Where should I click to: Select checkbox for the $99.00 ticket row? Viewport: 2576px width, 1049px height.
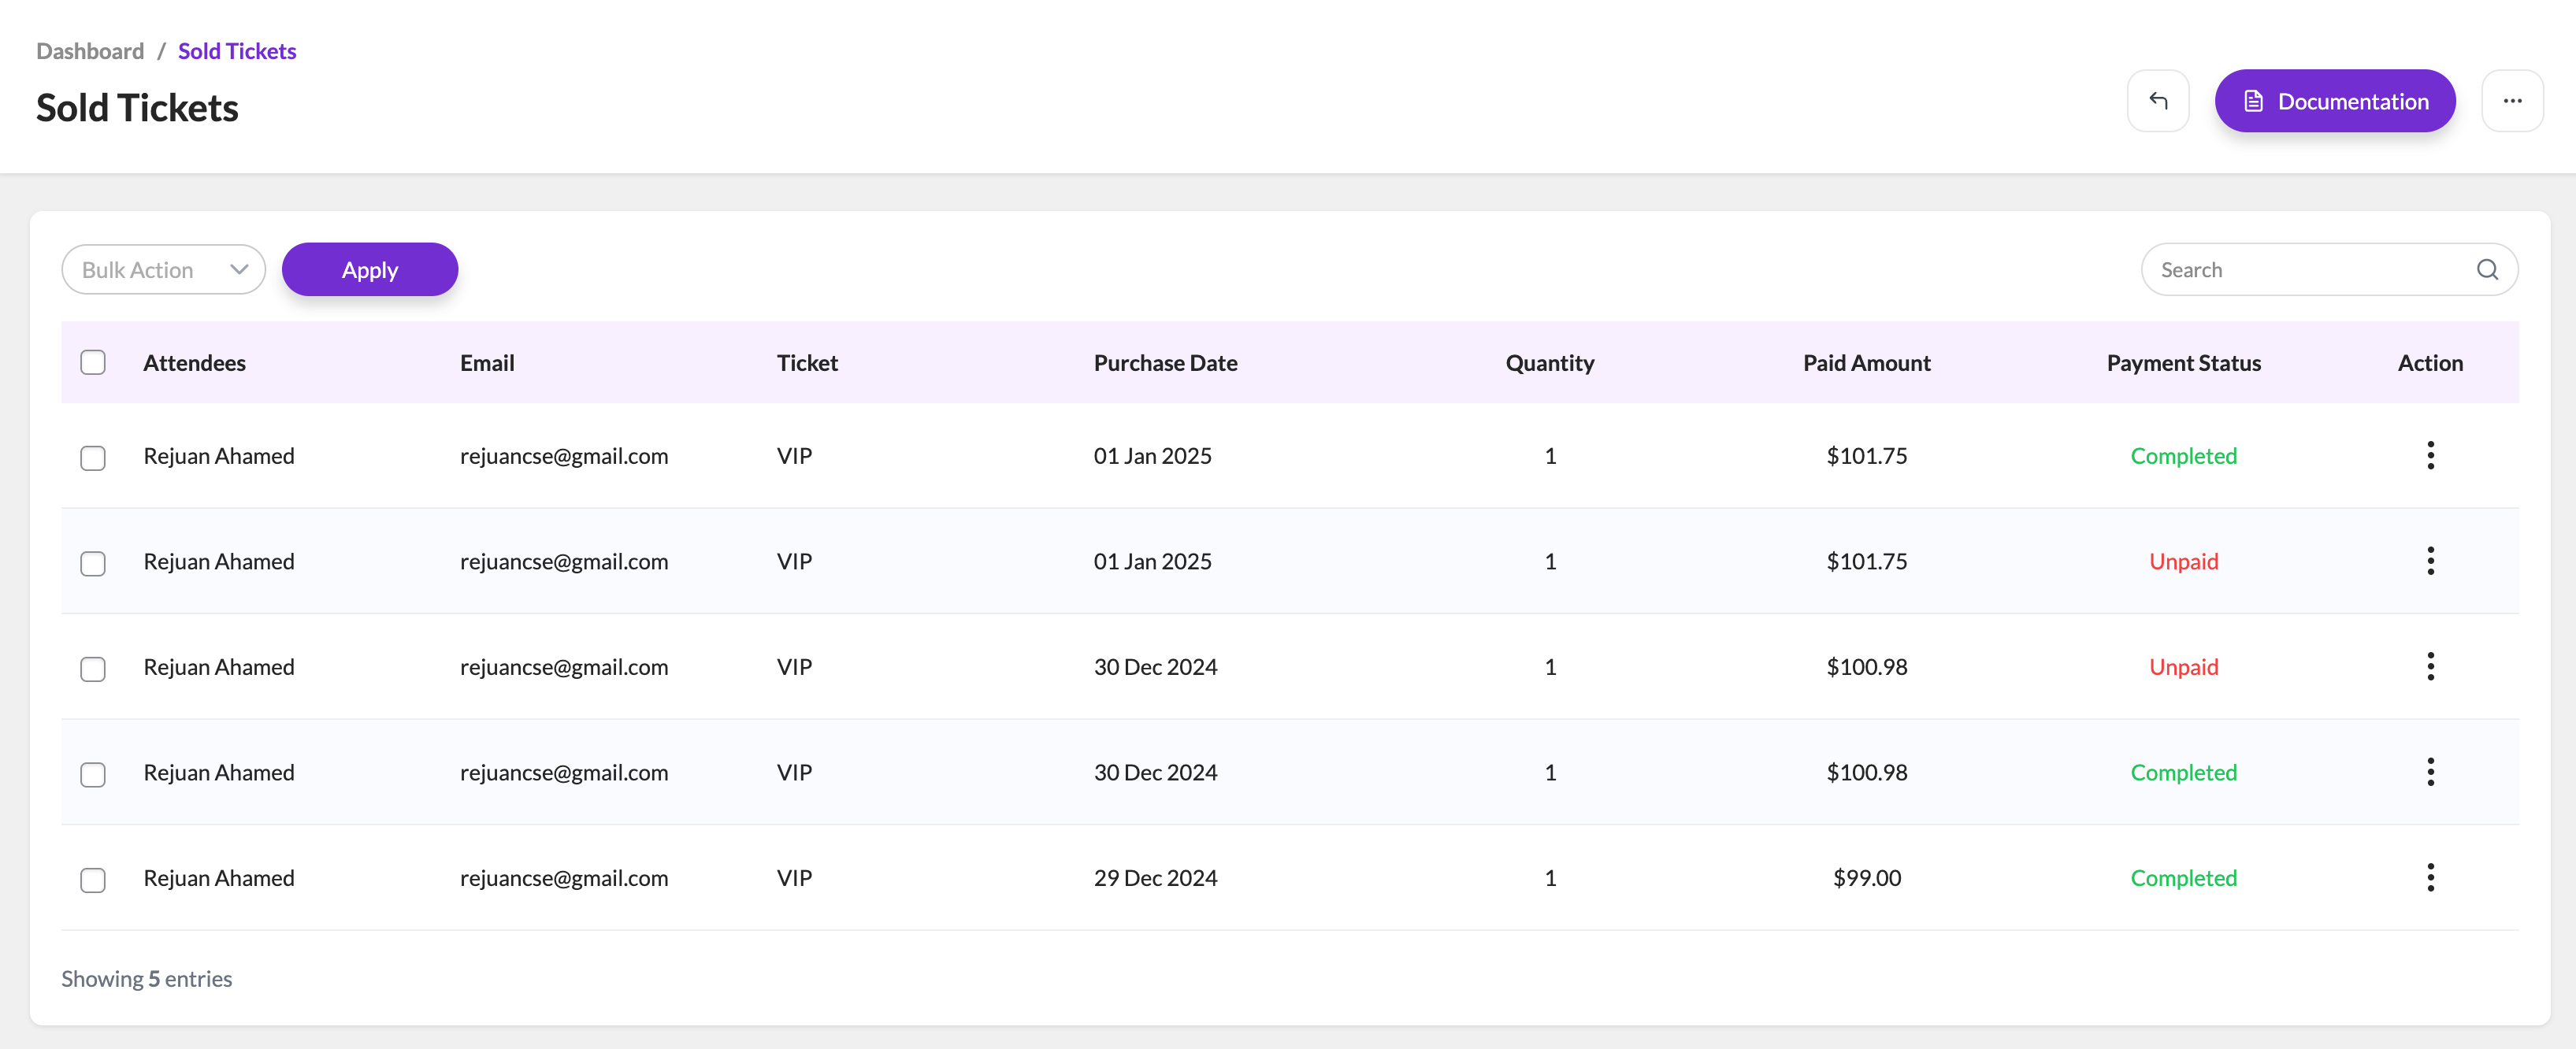93,880
